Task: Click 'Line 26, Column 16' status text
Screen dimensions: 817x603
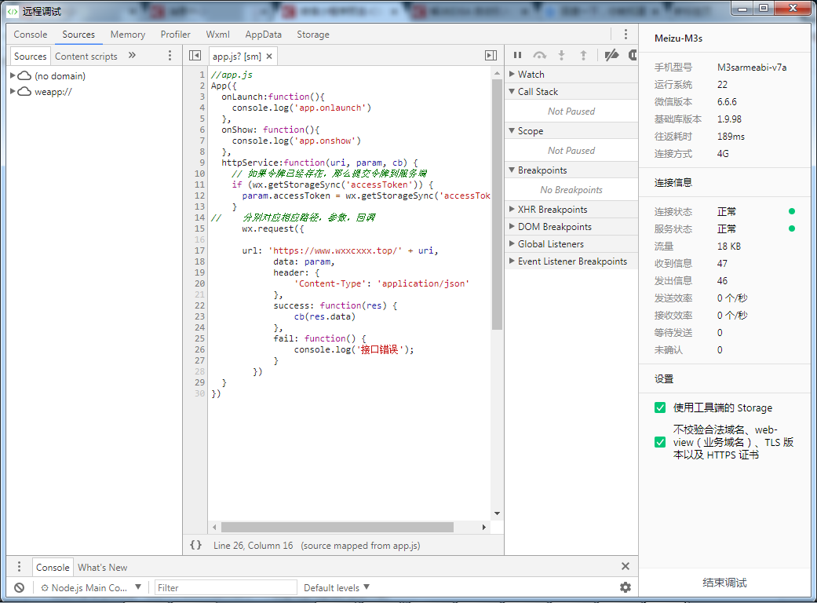Action: click(253, 546)
